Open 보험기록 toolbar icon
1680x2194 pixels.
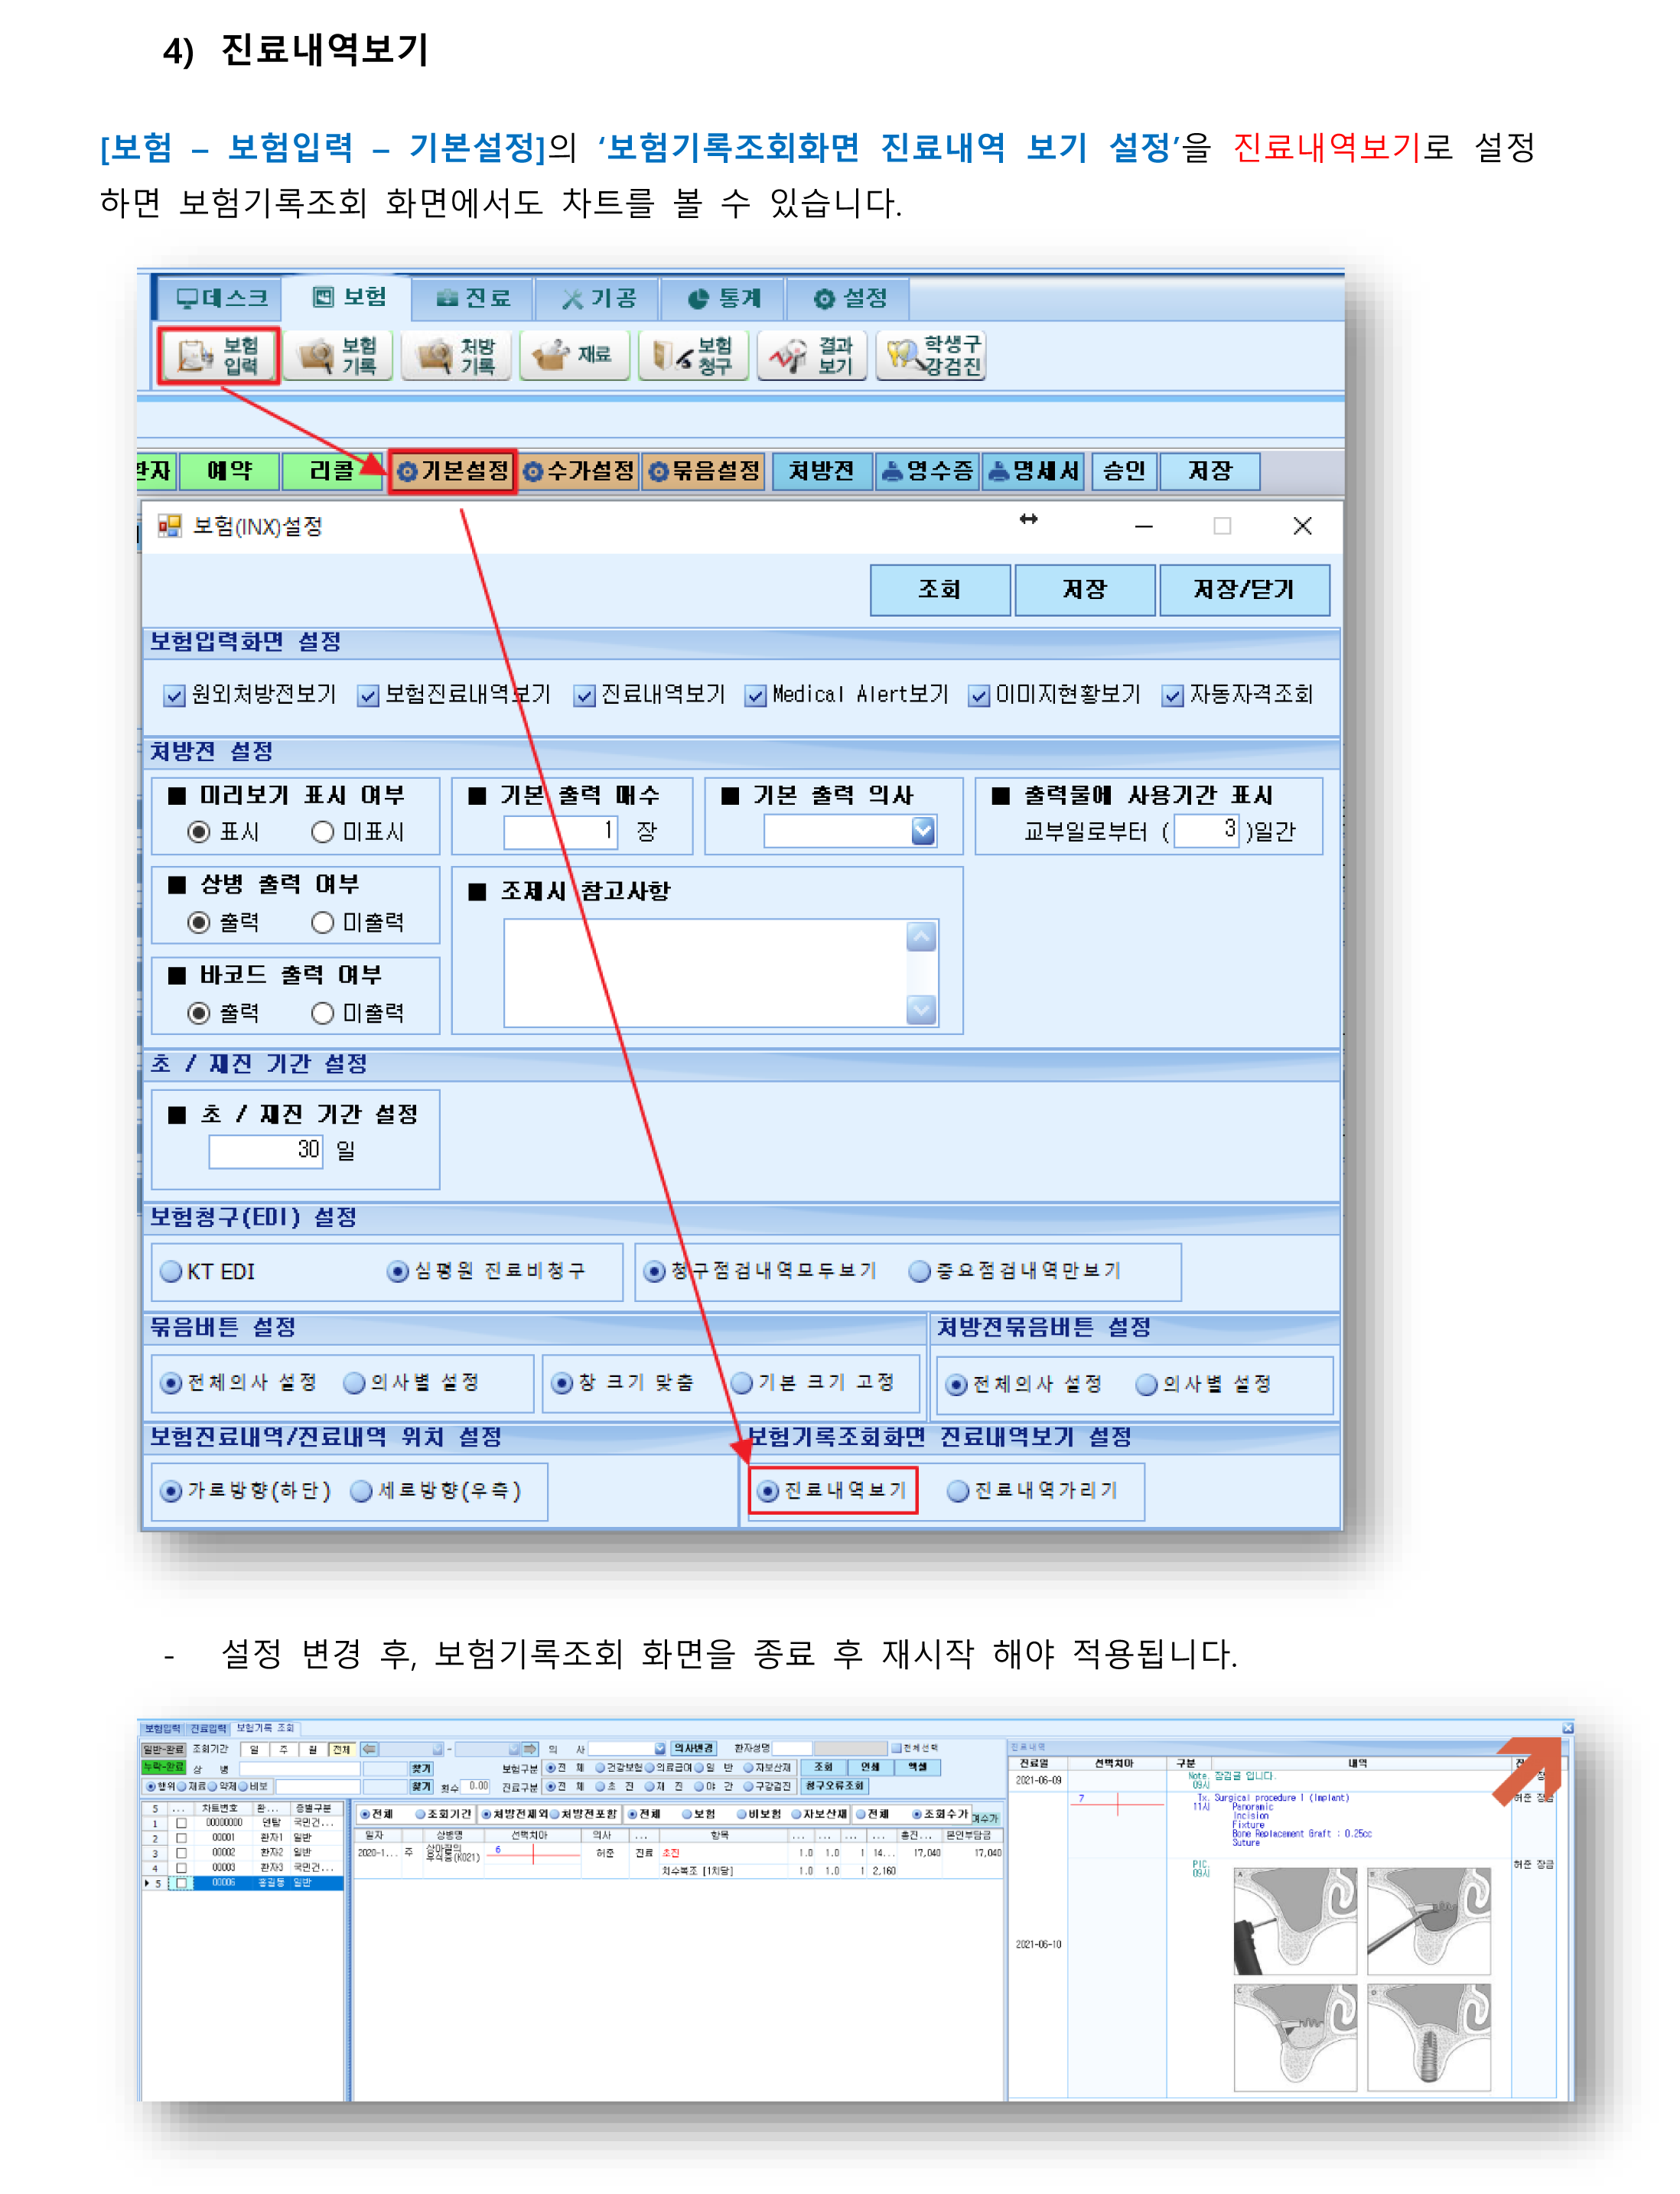[339, 356]
